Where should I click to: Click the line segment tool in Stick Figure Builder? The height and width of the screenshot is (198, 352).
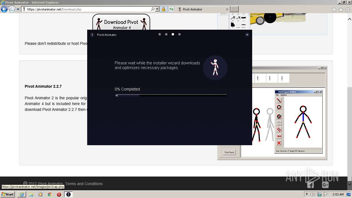pyautogui.click(x=279, y=100)
